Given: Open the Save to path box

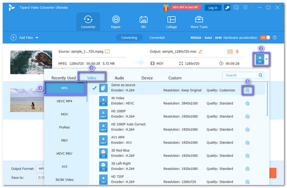Looking at the screenshot, I should click(x=41, y=178).
